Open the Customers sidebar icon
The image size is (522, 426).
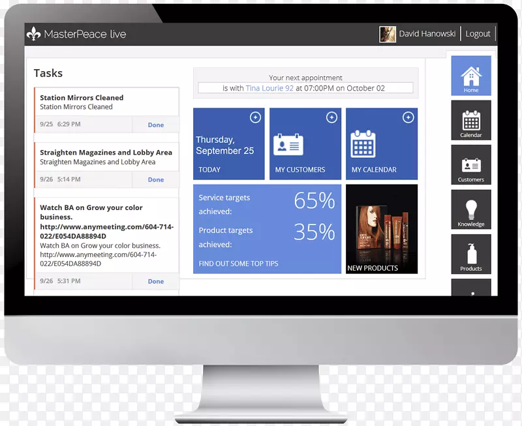(x=470, y=164)
